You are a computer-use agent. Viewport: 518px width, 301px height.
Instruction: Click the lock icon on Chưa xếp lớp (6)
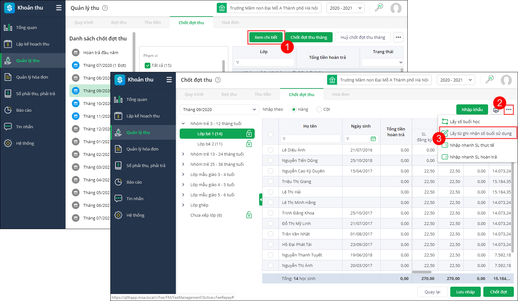click(249, 215)
